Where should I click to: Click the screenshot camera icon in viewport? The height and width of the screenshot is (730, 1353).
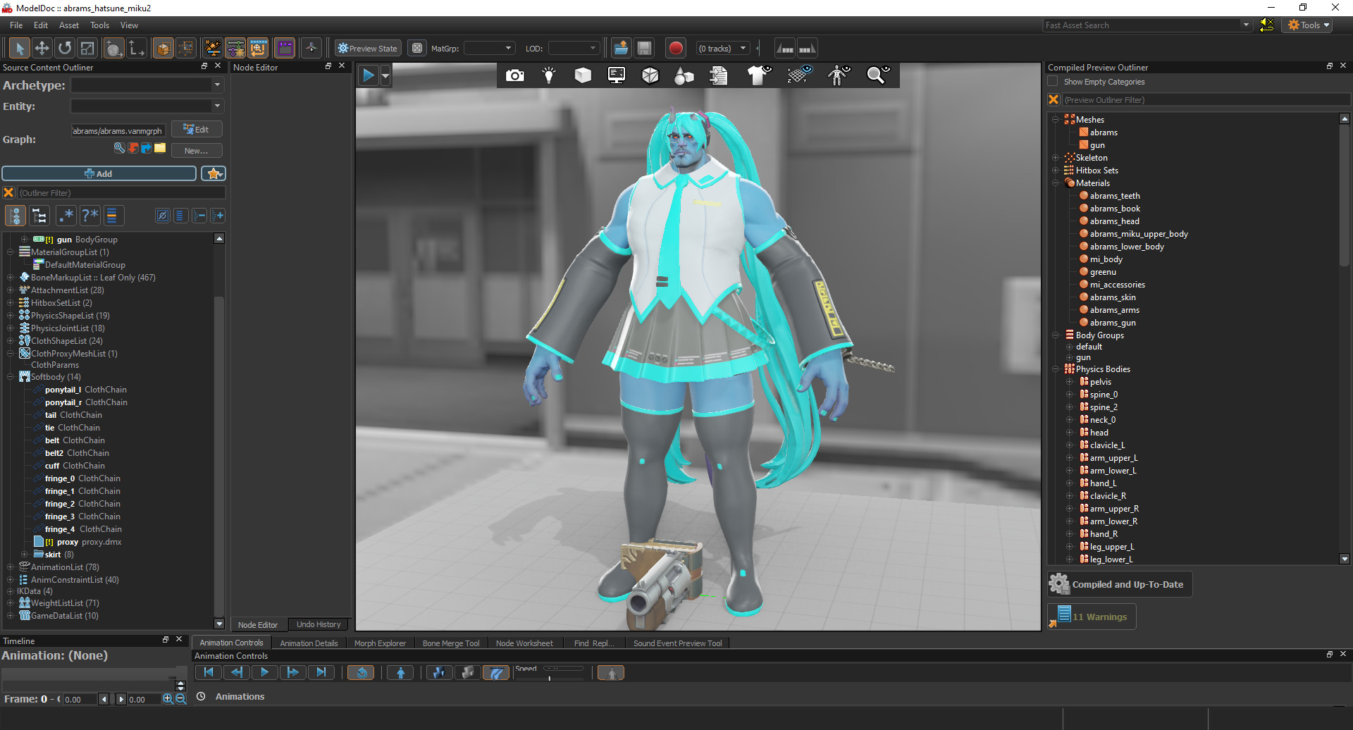(515, 75)
